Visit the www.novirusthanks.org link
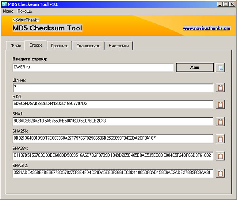Viewport: 237px width, 200px height. pyautogui.click(x=206, y=28)
